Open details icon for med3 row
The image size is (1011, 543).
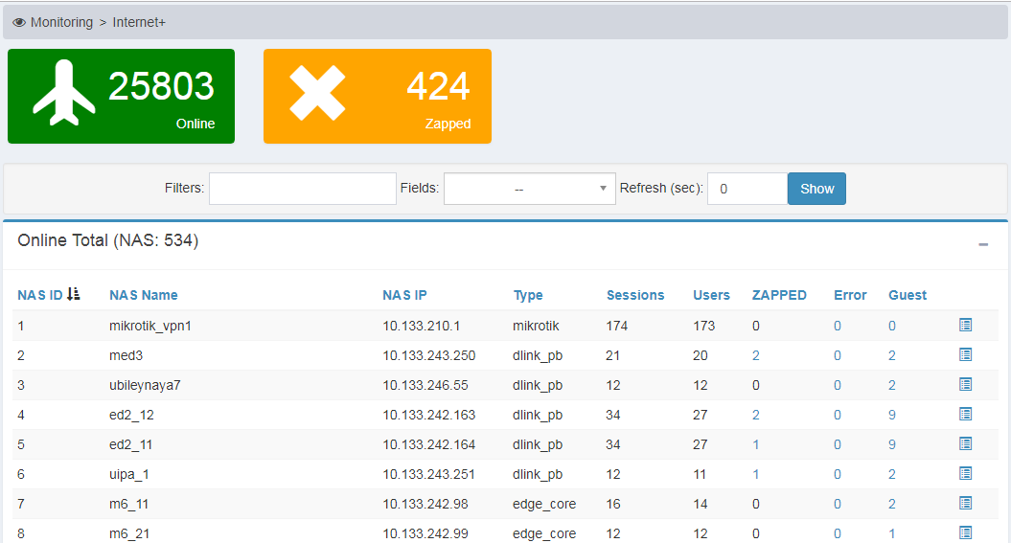coord(965,355)
